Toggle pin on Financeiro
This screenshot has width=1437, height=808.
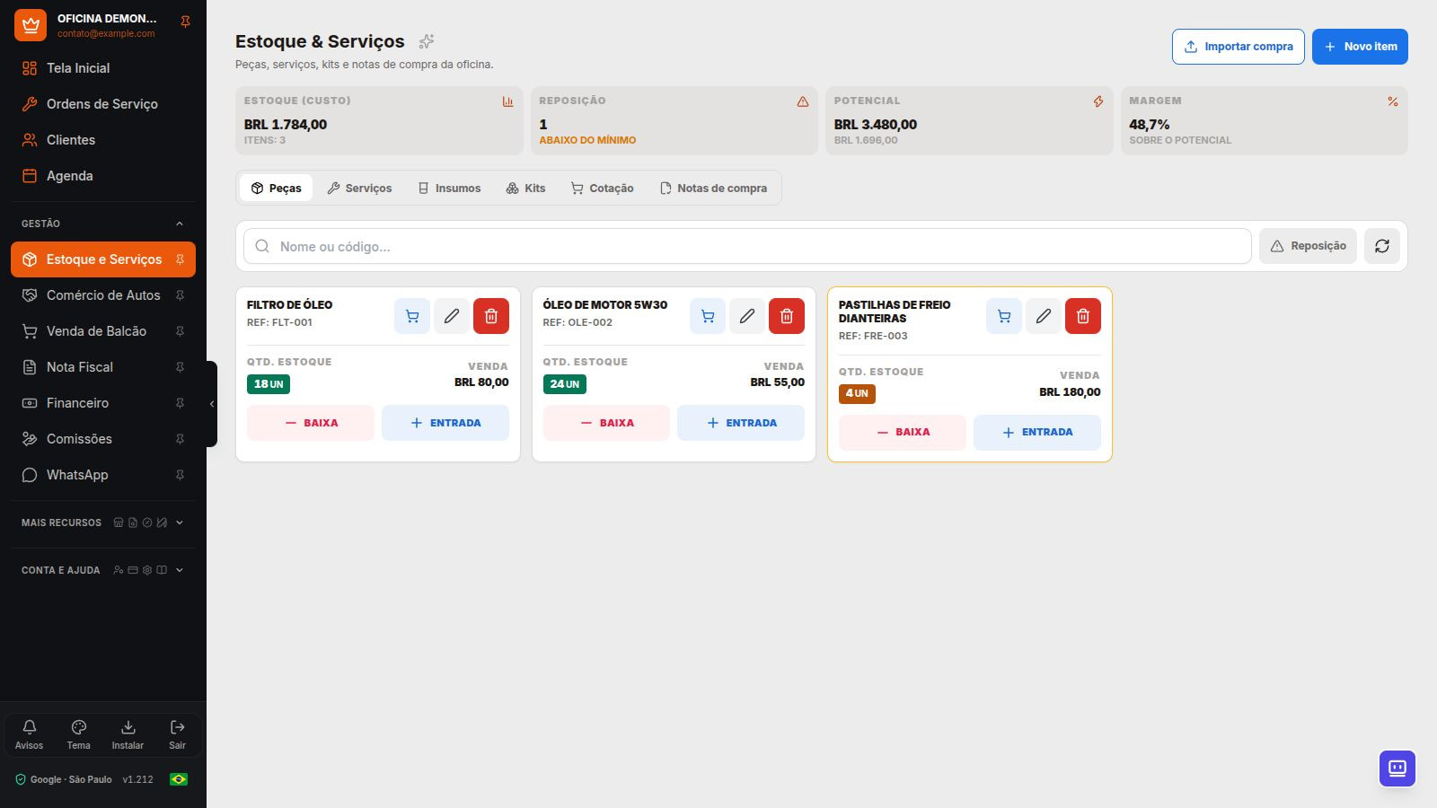click(180, 403)
